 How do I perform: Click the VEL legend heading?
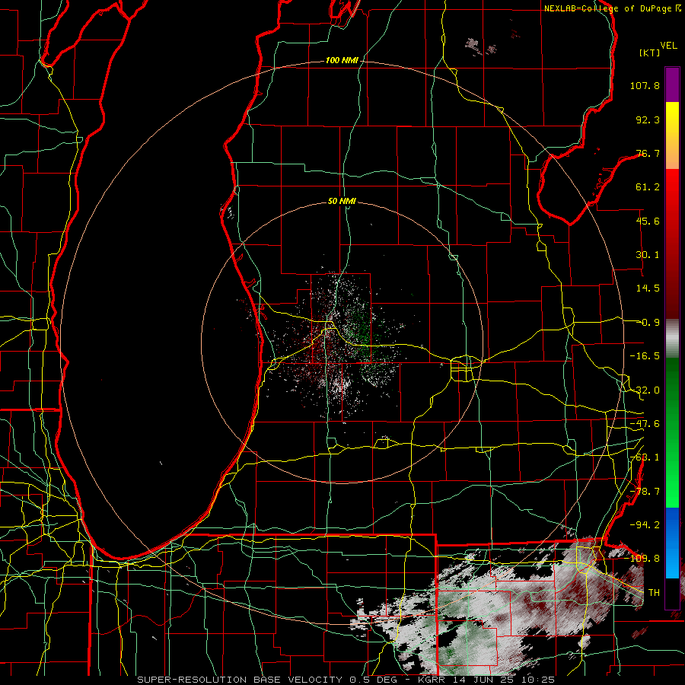pyautogui.click(x=668, y=46)
